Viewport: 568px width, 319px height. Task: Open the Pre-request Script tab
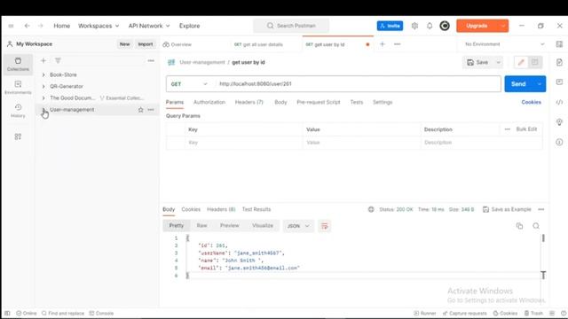point(319,103)
